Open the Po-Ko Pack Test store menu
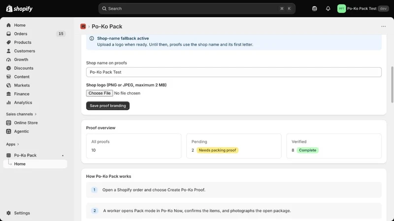Screen dimensions: 394x221 coord(363,8)
